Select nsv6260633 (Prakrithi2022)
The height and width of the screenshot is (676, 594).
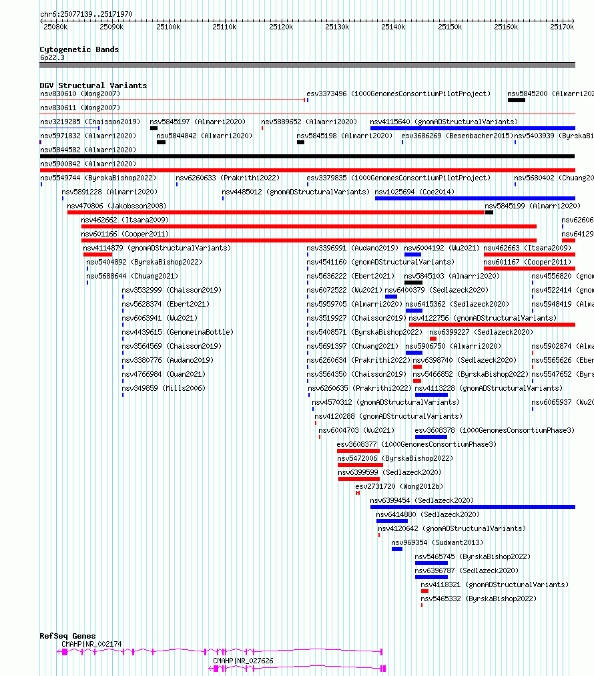tap(228, 178)
